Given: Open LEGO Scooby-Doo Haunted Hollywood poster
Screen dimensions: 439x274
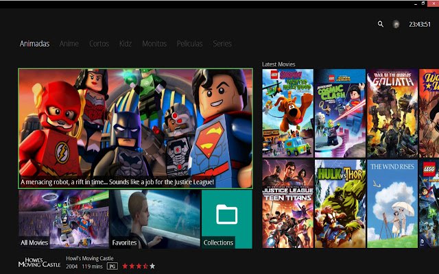Looking at the screenshot, I should coord(288,113).
